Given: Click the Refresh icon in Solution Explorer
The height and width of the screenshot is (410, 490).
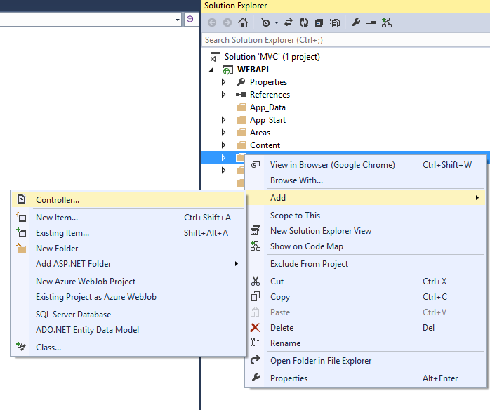Looking at the screenshot, I should (304, 22).
